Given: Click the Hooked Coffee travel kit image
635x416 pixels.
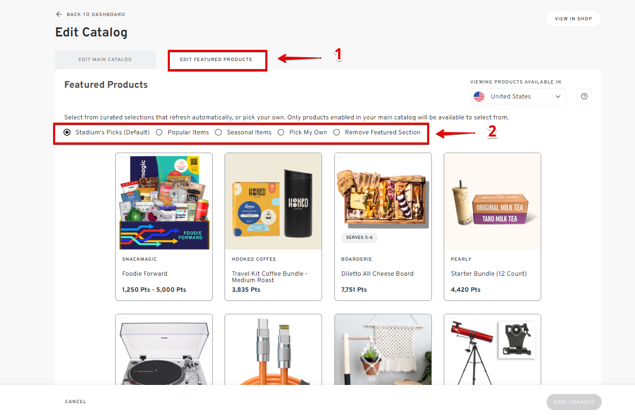Looking at the screenshot, I should pos(273,201).
